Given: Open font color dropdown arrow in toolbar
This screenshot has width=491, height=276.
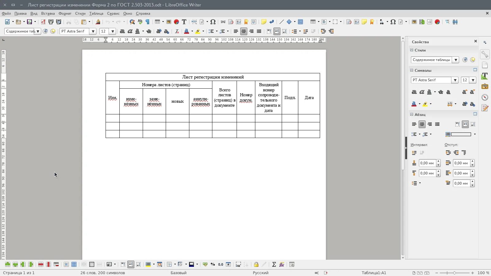Looking at the screenshot, I should (192, 31).
